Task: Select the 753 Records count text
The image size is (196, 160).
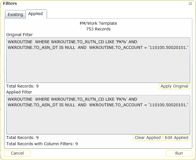Action: pyautogui.click(x=98, y=29)
